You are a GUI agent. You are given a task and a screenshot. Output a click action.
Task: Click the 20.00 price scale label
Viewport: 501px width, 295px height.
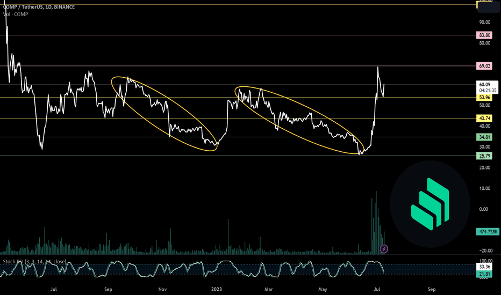(x=484, y=167)
